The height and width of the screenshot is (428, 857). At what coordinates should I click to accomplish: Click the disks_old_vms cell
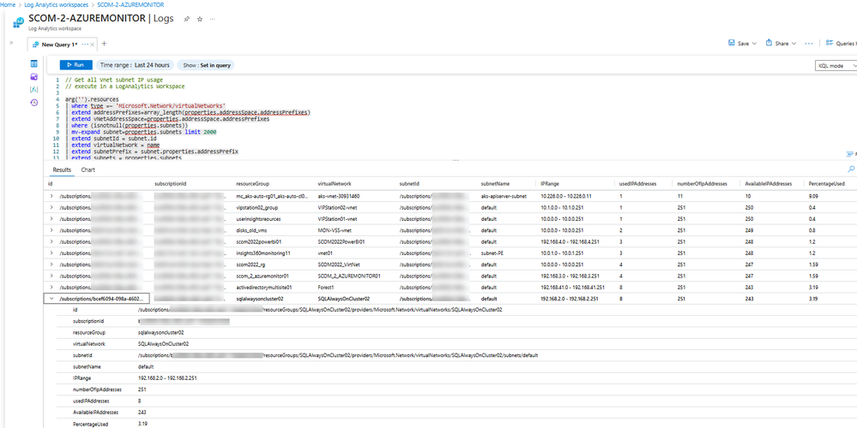(x=251, y=230)
